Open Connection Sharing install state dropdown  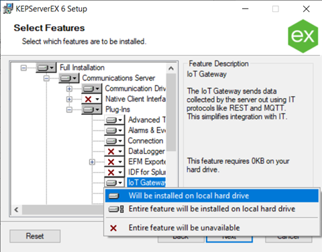pos(114,141)
